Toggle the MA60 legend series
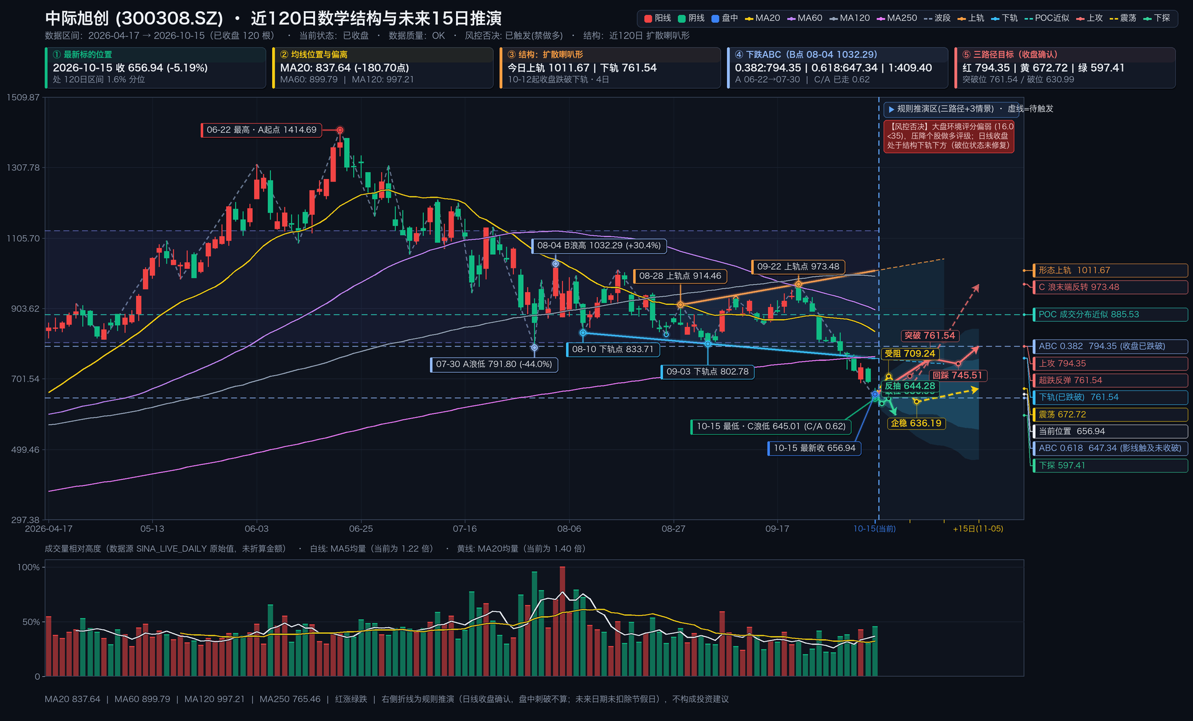 (805, 19)
